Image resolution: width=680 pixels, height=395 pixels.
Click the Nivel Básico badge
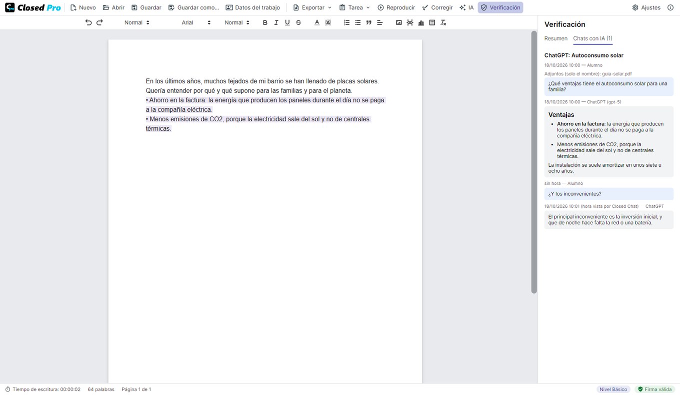click(613, 390)
